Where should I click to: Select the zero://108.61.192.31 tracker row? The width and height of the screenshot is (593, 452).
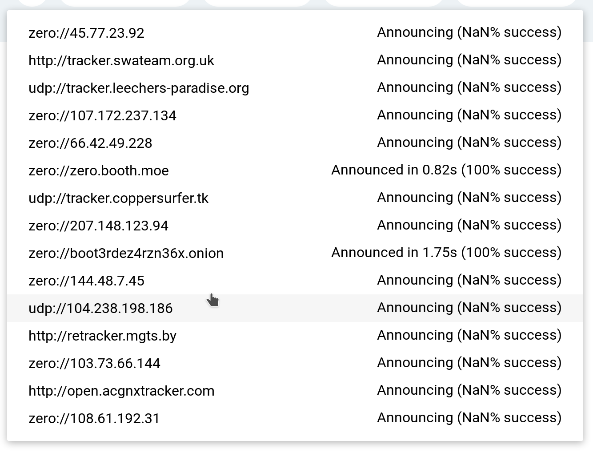[x=94, y=419]
